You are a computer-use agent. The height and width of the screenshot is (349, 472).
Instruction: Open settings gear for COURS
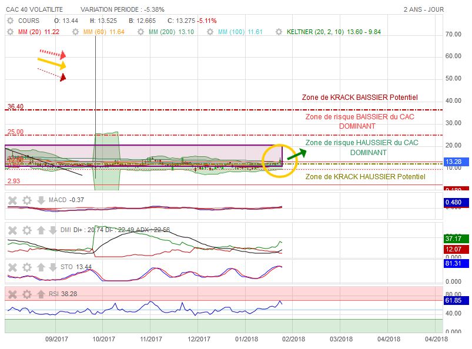point(10,21)
